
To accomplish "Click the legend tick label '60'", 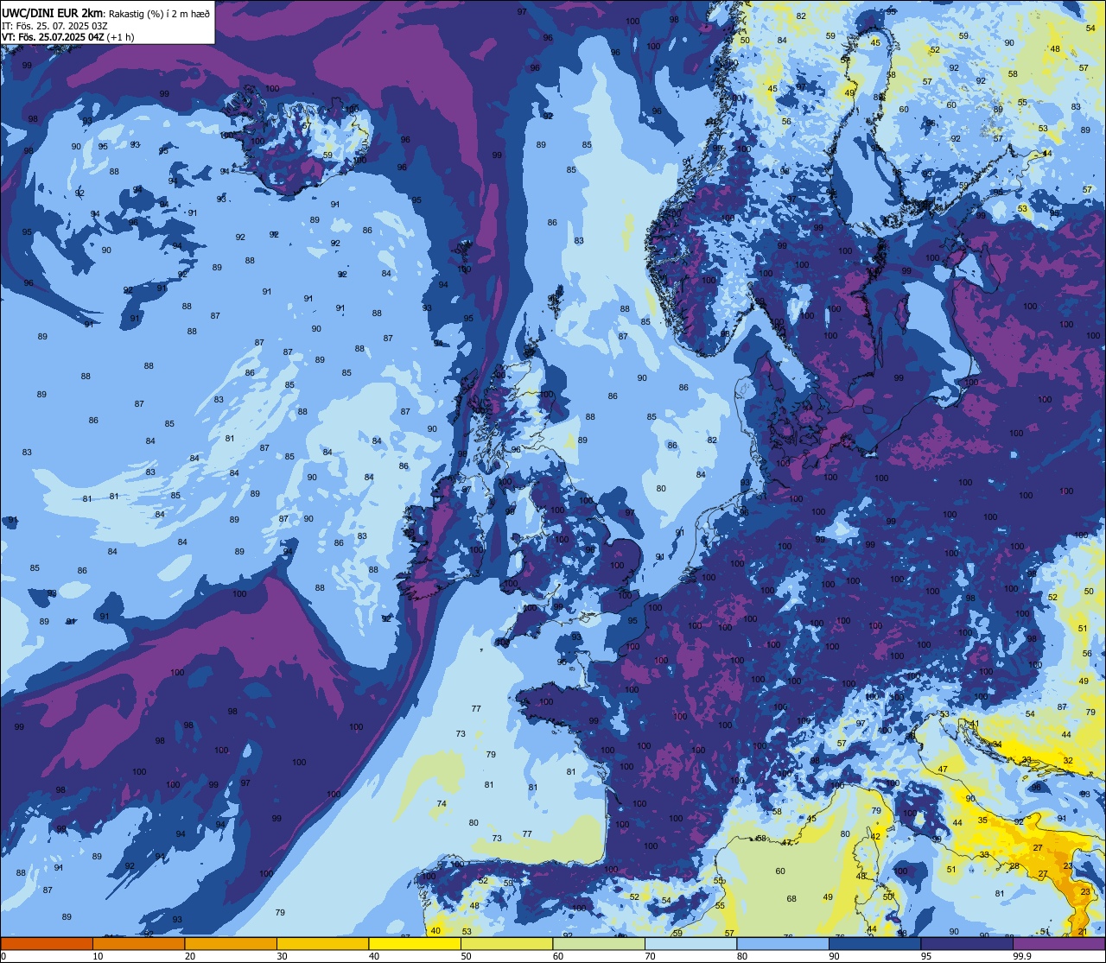I will (557, 955).
